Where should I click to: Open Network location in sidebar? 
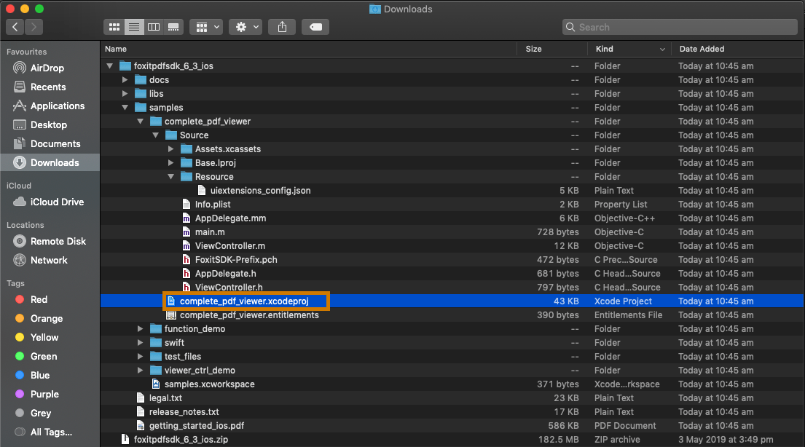[x=50, y=260]
